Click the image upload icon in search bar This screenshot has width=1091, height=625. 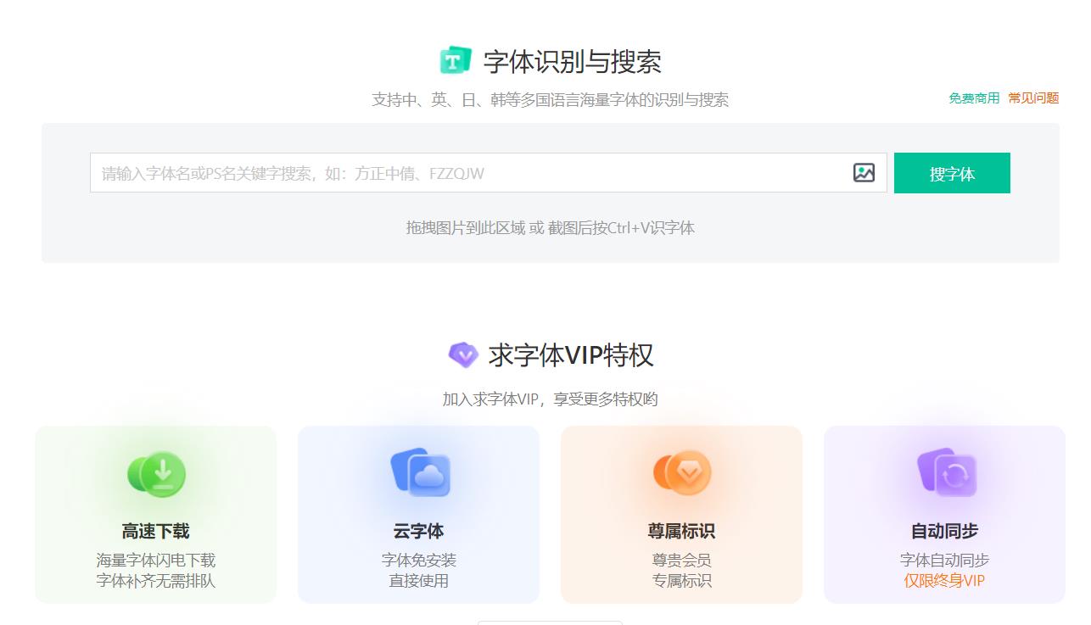coord(863,173)
